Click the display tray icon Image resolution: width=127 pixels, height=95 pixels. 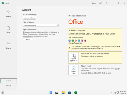pyautogui.click(x=118, y=92)
